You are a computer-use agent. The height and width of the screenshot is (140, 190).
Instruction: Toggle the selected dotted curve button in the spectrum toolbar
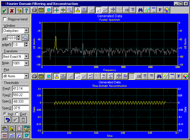point(99,10)
